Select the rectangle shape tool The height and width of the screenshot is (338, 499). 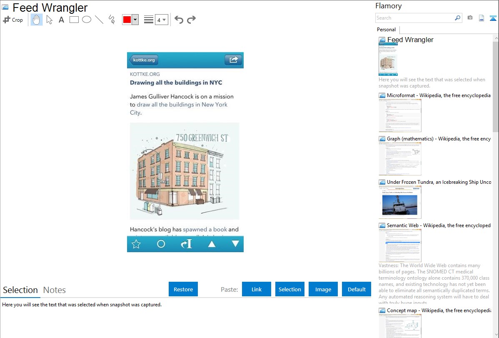[74, 20]
